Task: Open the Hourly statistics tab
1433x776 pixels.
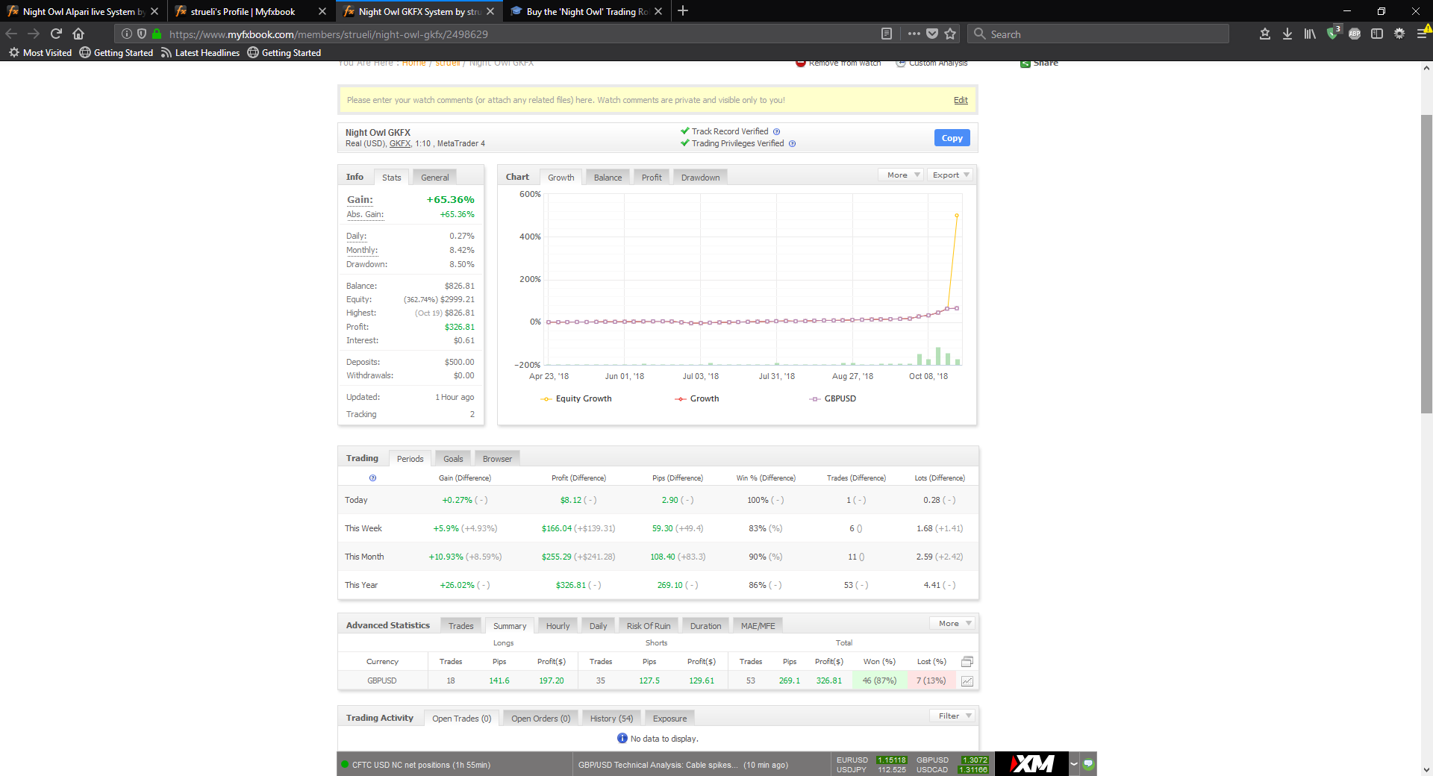Action: (x=558, y=626)
